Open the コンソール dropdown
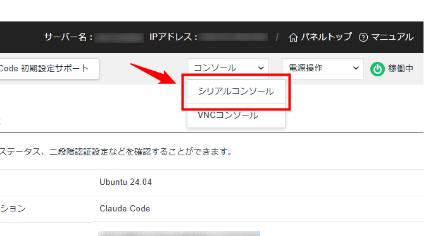The image size is (433, 236). coord(228,68)
